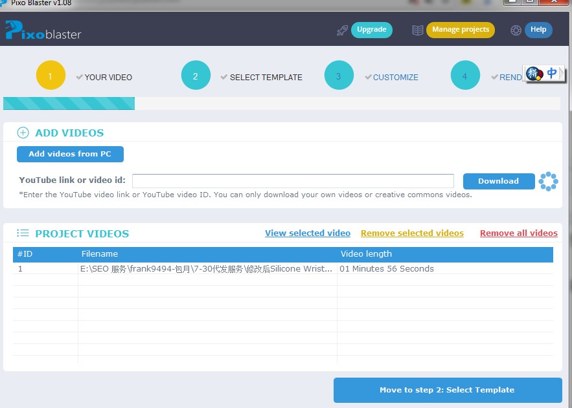This screenshot has height=408, width=572.
Task: Click the Download button
Action: [x=499, y=181]
